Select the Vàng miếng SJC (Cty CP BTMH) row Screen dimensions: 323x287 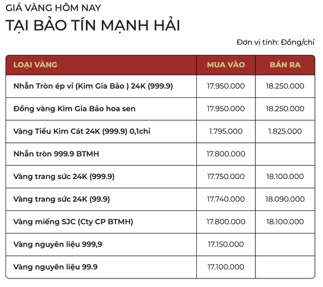pos(73,221)
